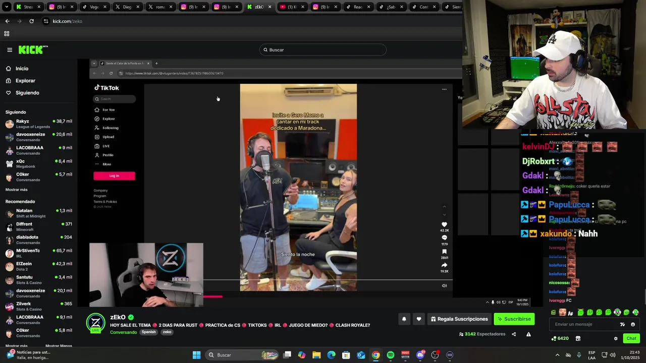Open the Windows Start menu
Viewport: 646px width, 363px height.
pos(196,355)
